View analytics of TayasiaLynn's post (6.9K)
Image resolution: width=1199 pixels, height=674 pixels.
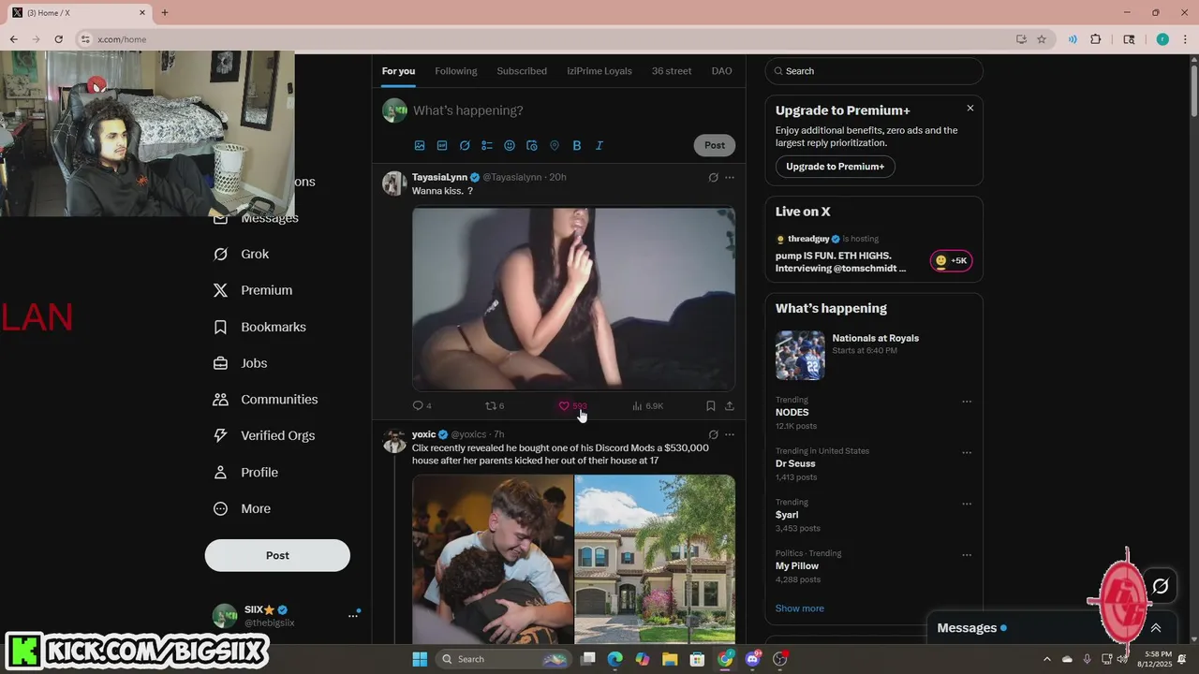[x=647, y=405]
